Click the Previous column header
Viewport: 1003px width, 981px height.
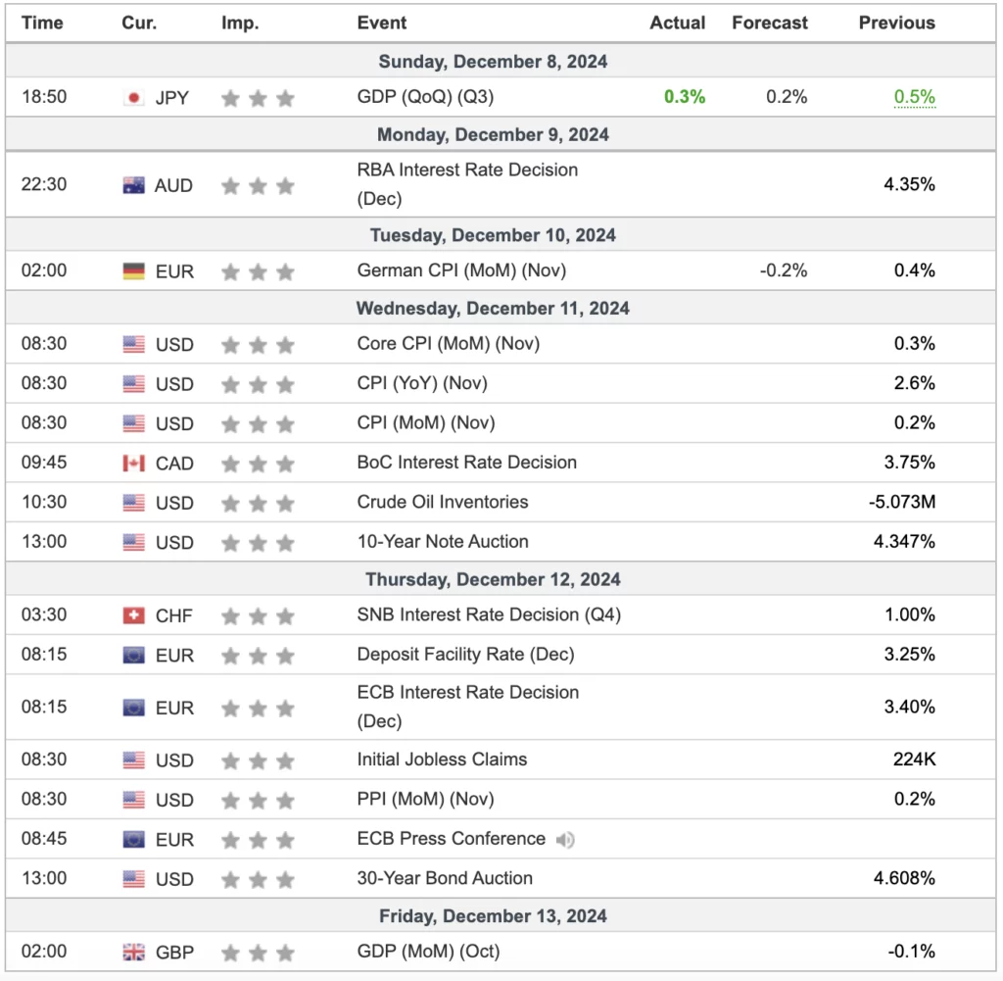click(897, 24)
